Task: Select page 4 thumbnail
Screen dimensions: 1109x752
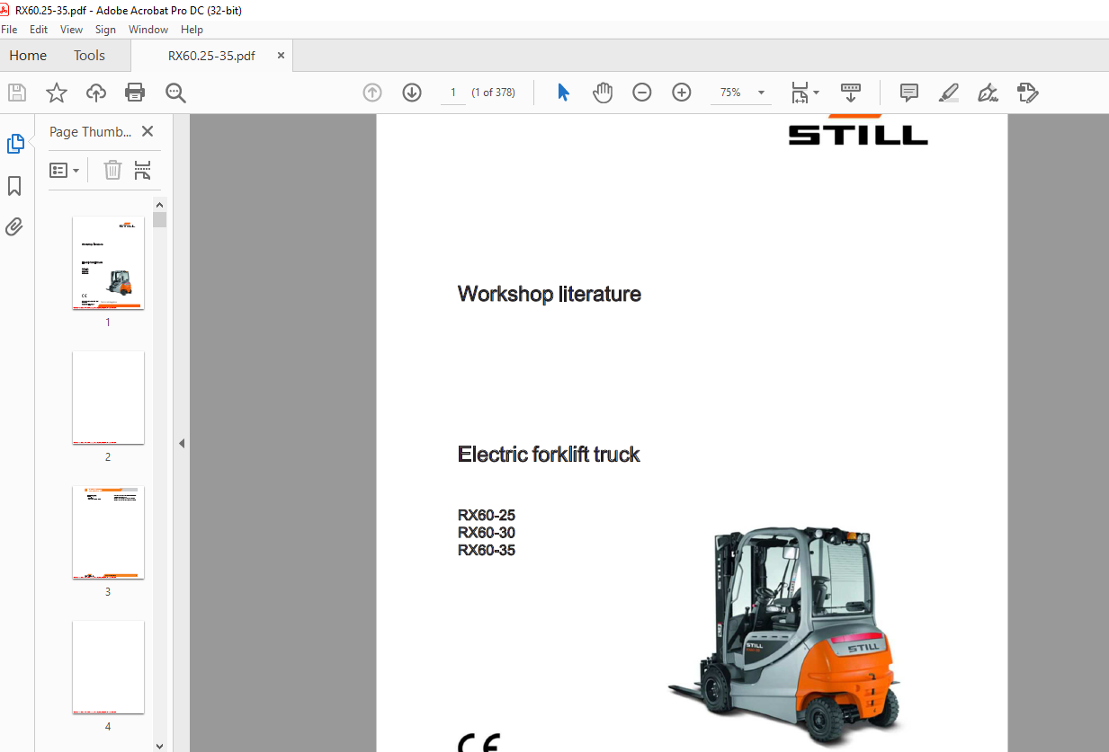Action: 108,667
